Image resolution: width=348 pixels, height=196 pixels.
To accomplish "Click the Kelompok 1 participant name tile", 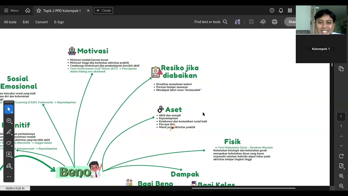I will 321,49.
